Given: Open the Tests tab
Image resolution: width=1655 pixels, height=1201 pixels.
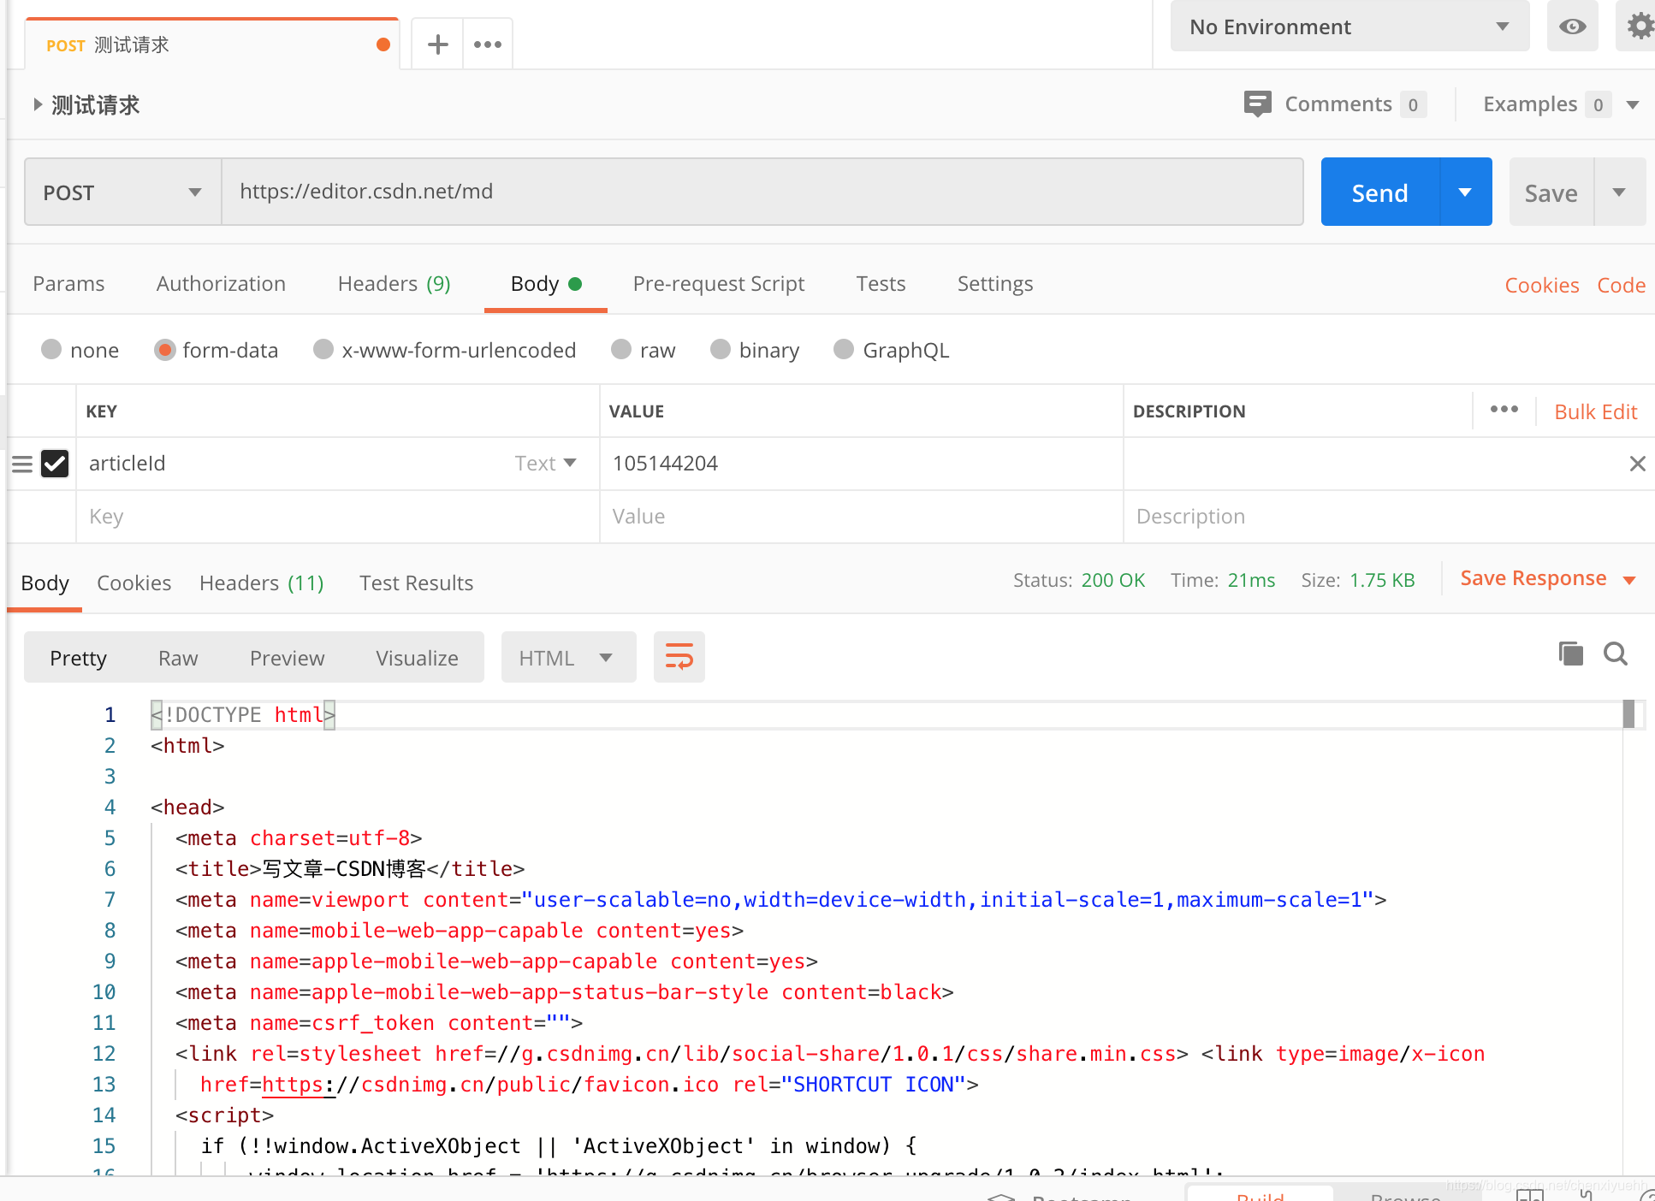Looking at the screenshot, I should pyautogui.click(x=881, y=283).
